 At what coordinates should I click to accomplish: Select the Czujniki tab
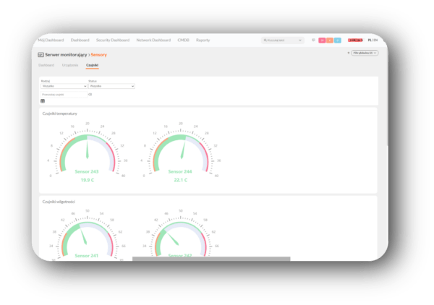click(92, 65)
